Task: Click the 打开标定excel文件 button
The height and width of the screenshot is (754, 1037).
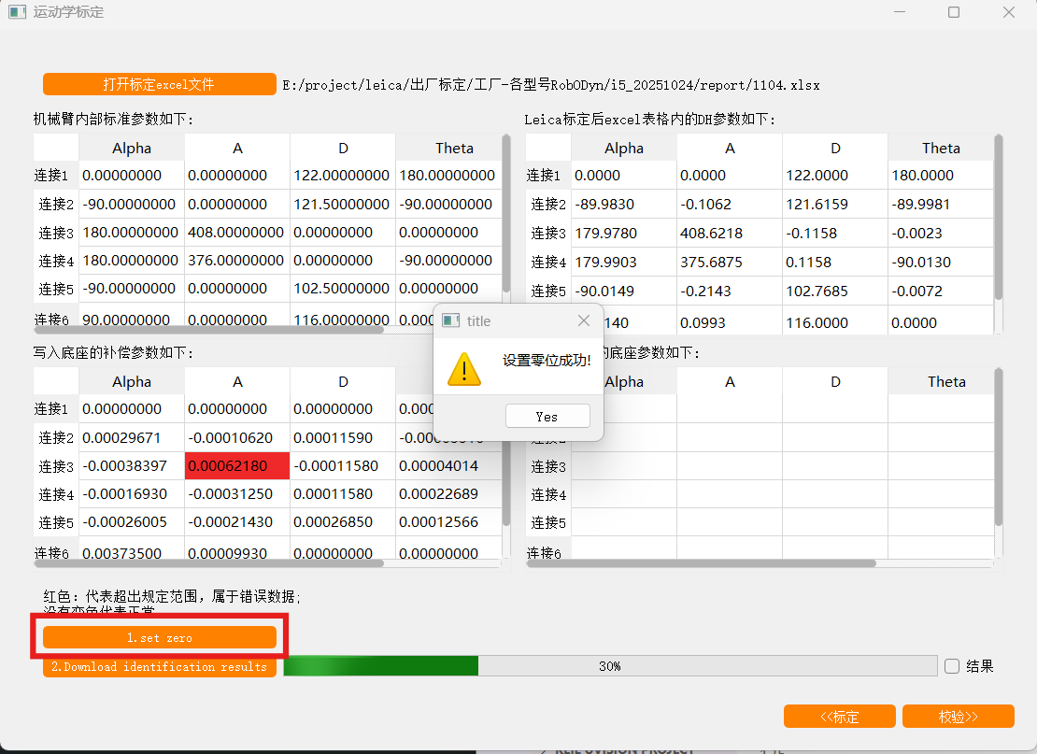Action: (x=159, y=84)
